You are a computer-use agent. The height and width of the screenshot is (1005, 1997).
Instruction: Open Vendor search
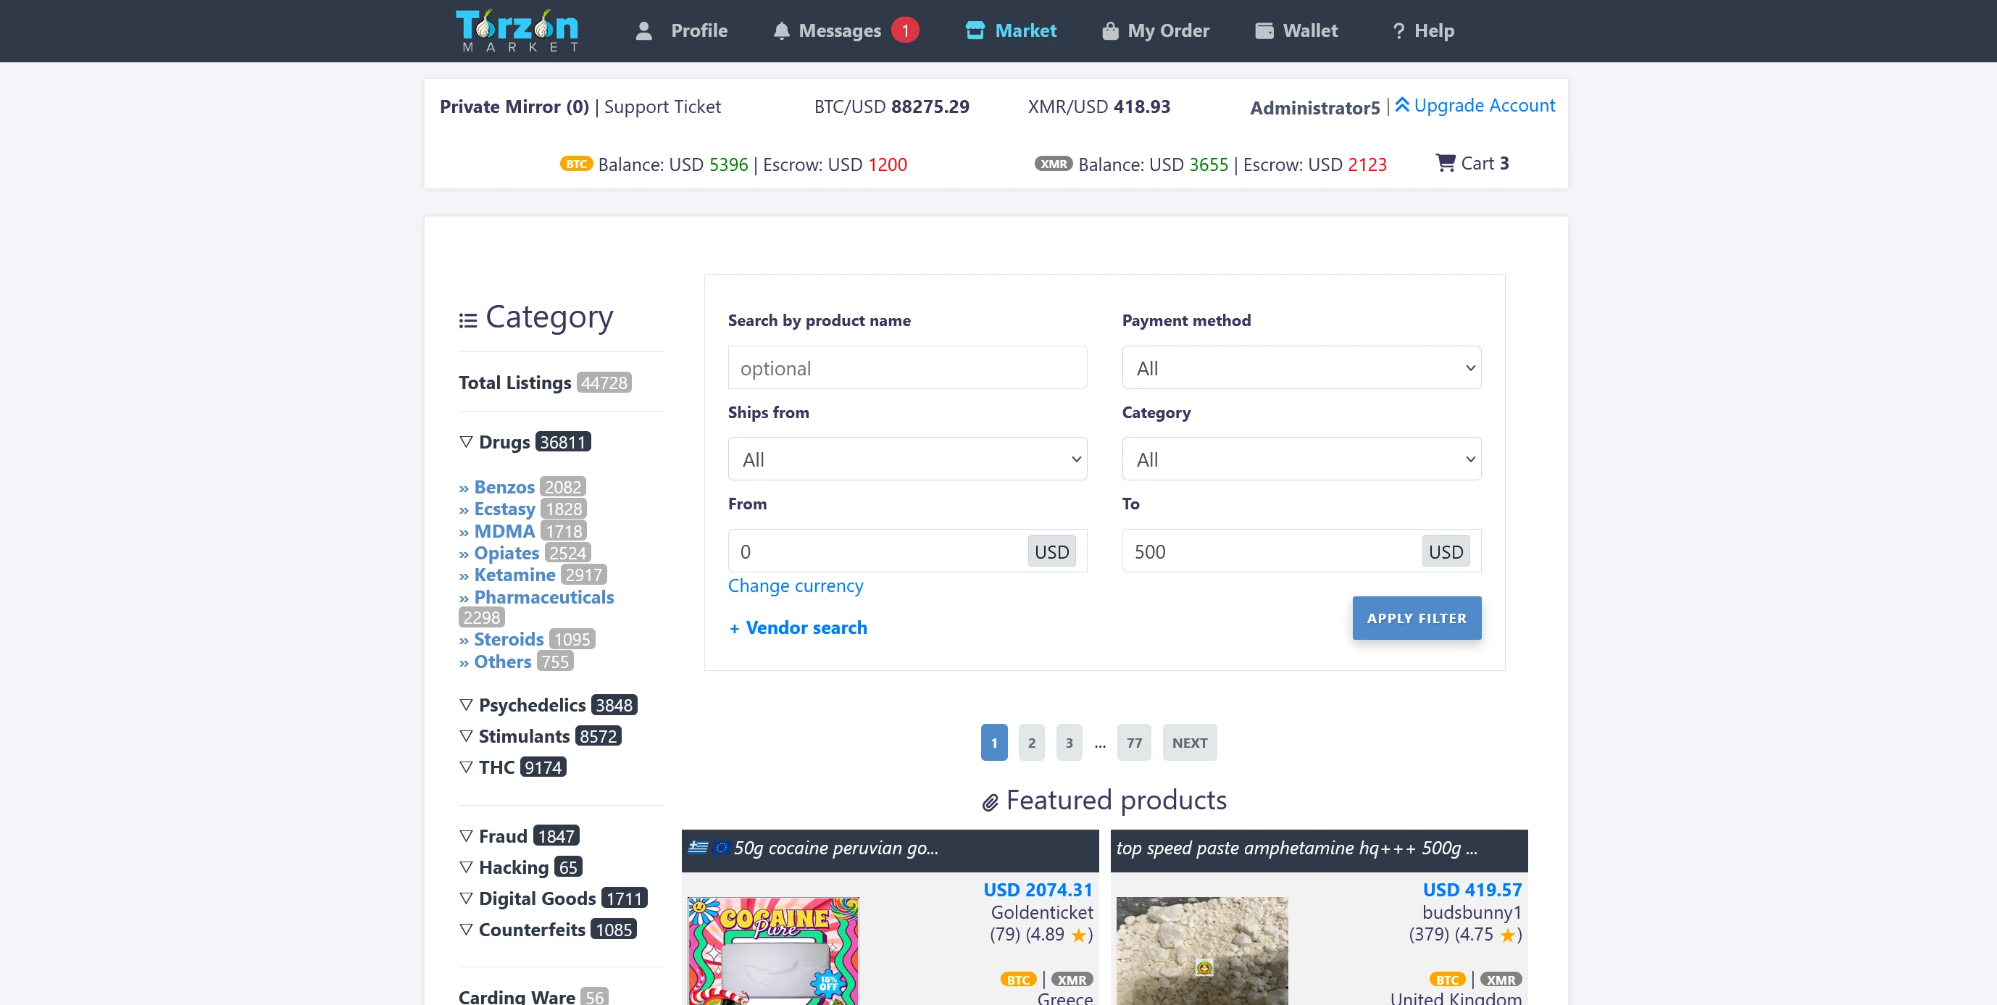point(798,627)
